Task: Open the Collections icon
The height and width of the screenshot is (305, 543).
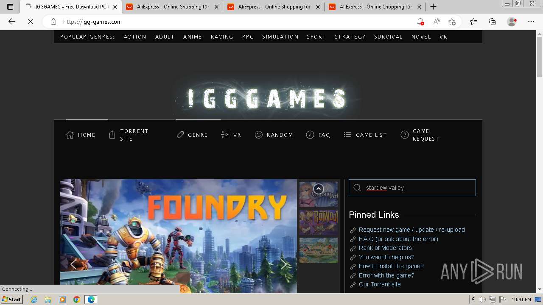Action: click(492, 22)
